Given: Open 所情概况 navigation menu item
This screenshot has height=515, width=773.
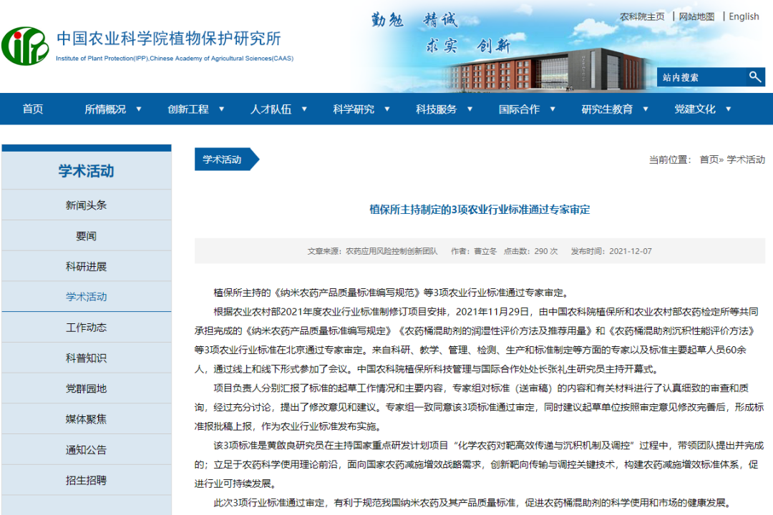Looking at the screenshot, I should (x=105, y=109).
